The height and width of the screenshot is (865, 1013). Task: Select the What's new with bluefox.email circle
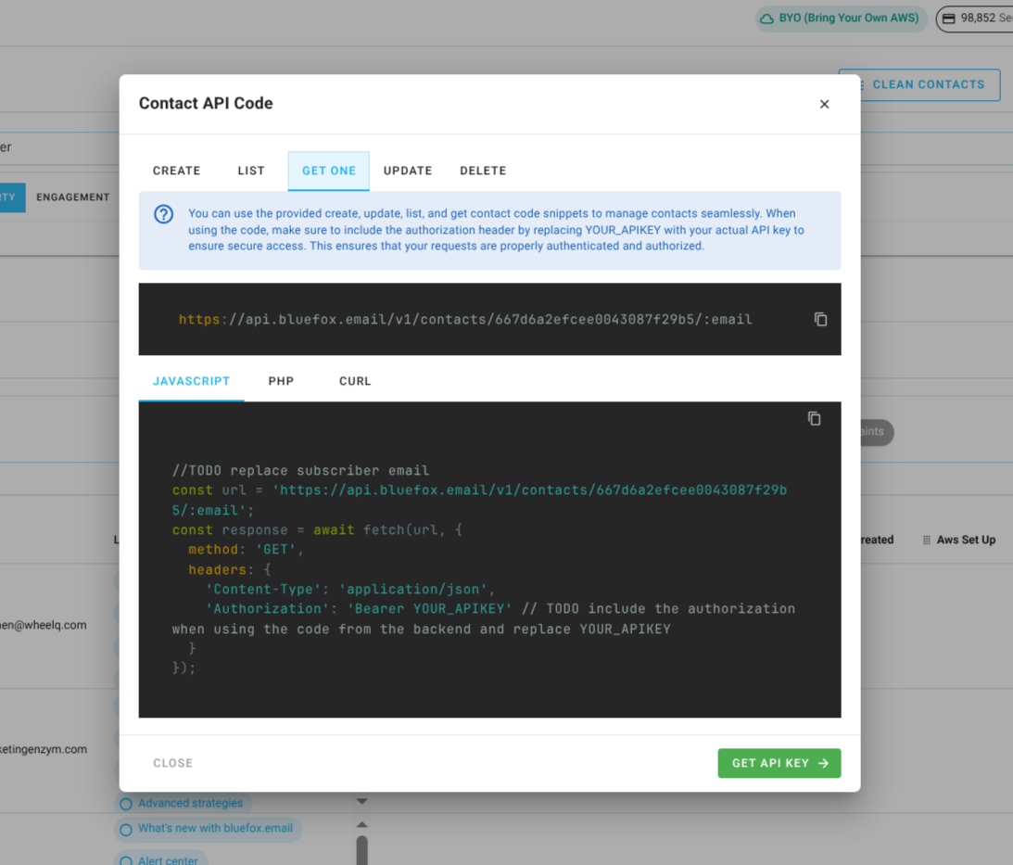point(125,830)
